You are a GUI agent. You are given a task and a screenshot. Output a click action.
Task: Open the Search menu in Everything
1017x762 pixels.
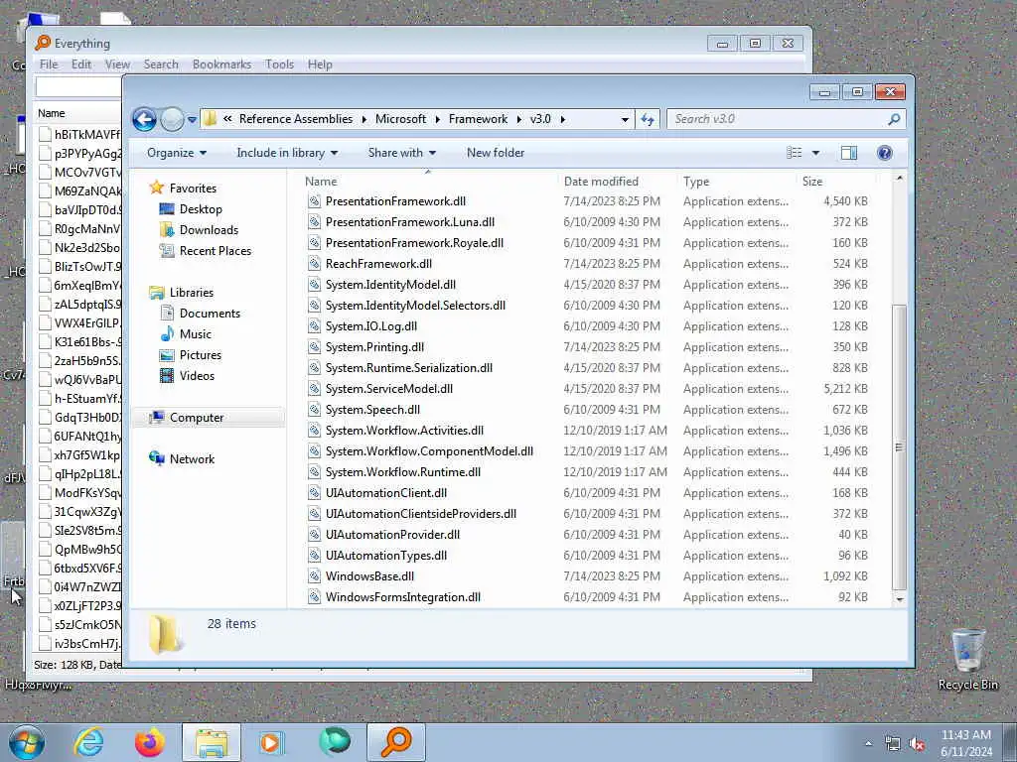point(161,64)
